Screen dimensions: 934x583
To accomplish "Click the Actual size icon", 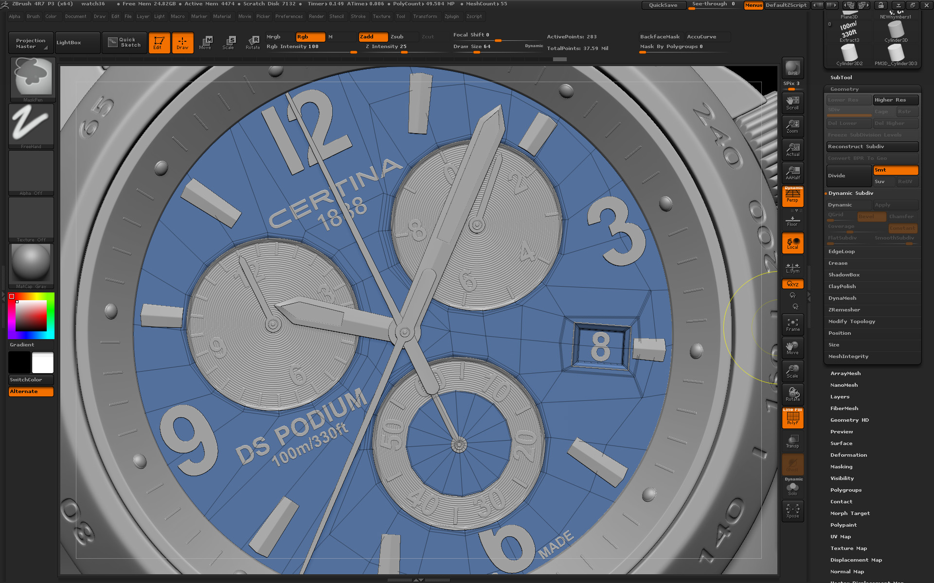I will pos(792,149).
